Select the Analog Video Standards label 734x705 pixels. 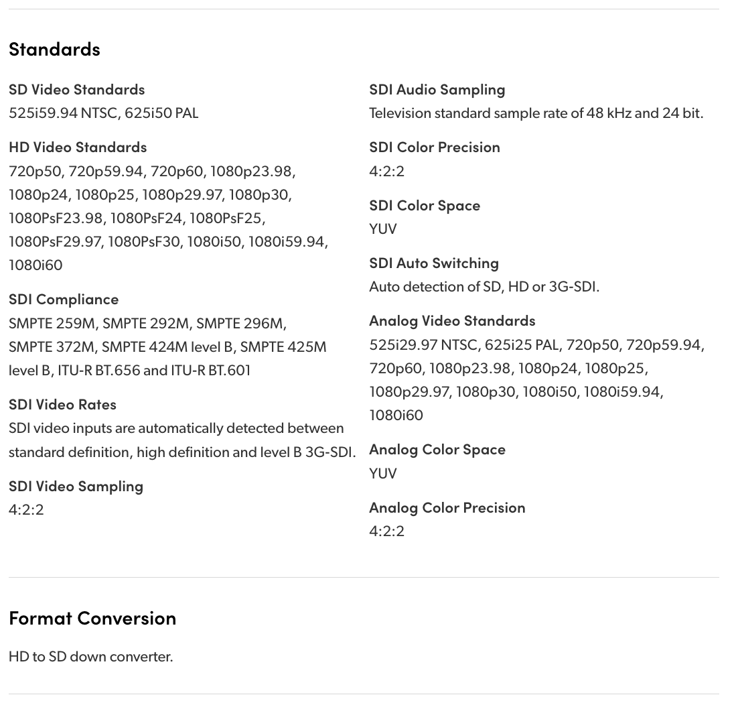pos(452,320)
